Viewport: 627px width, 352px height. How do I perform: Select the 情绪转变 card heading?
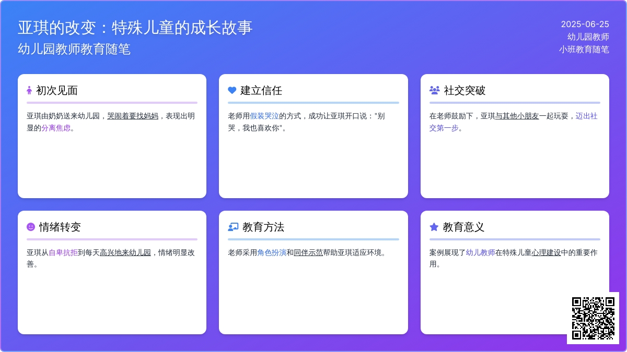point(60,227)
